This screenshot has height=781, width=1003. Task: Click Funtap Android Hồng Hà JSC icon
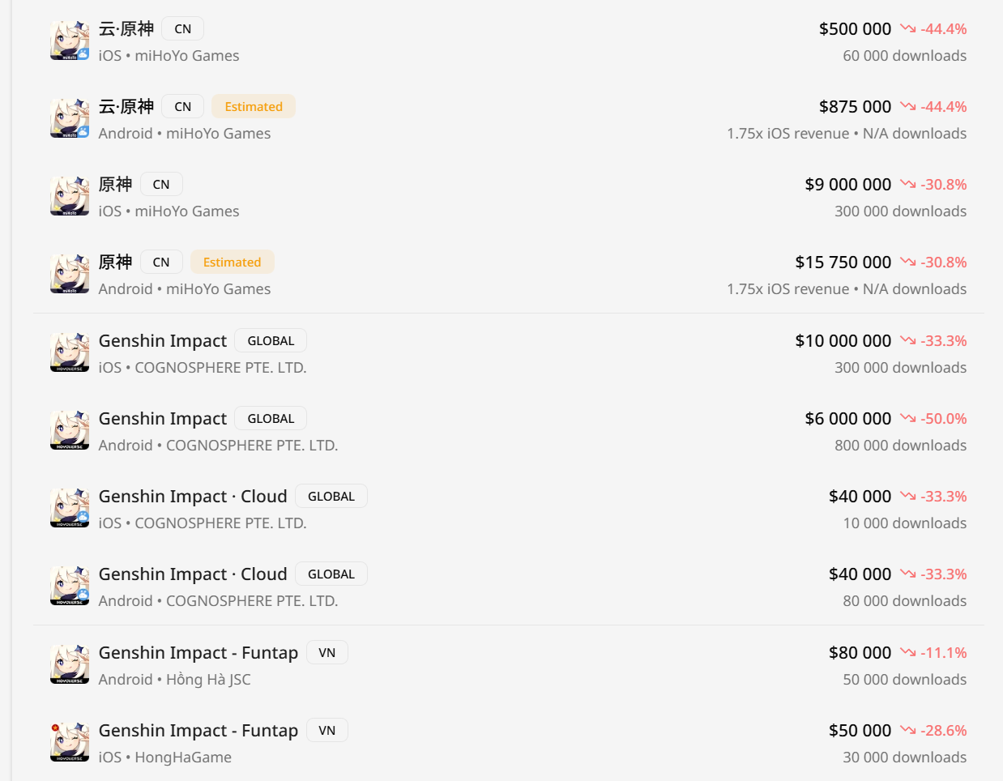tap(70, 665)
